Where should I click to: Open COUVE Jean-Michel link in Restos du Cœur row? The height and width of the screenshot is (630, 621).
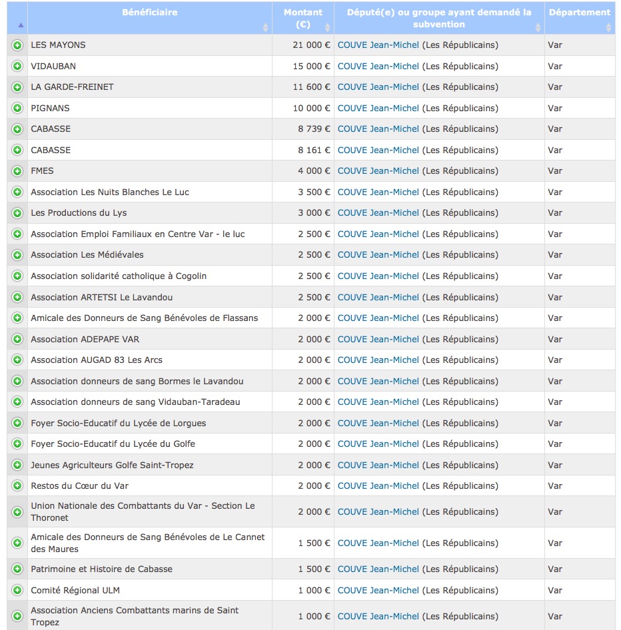point(378,485)
